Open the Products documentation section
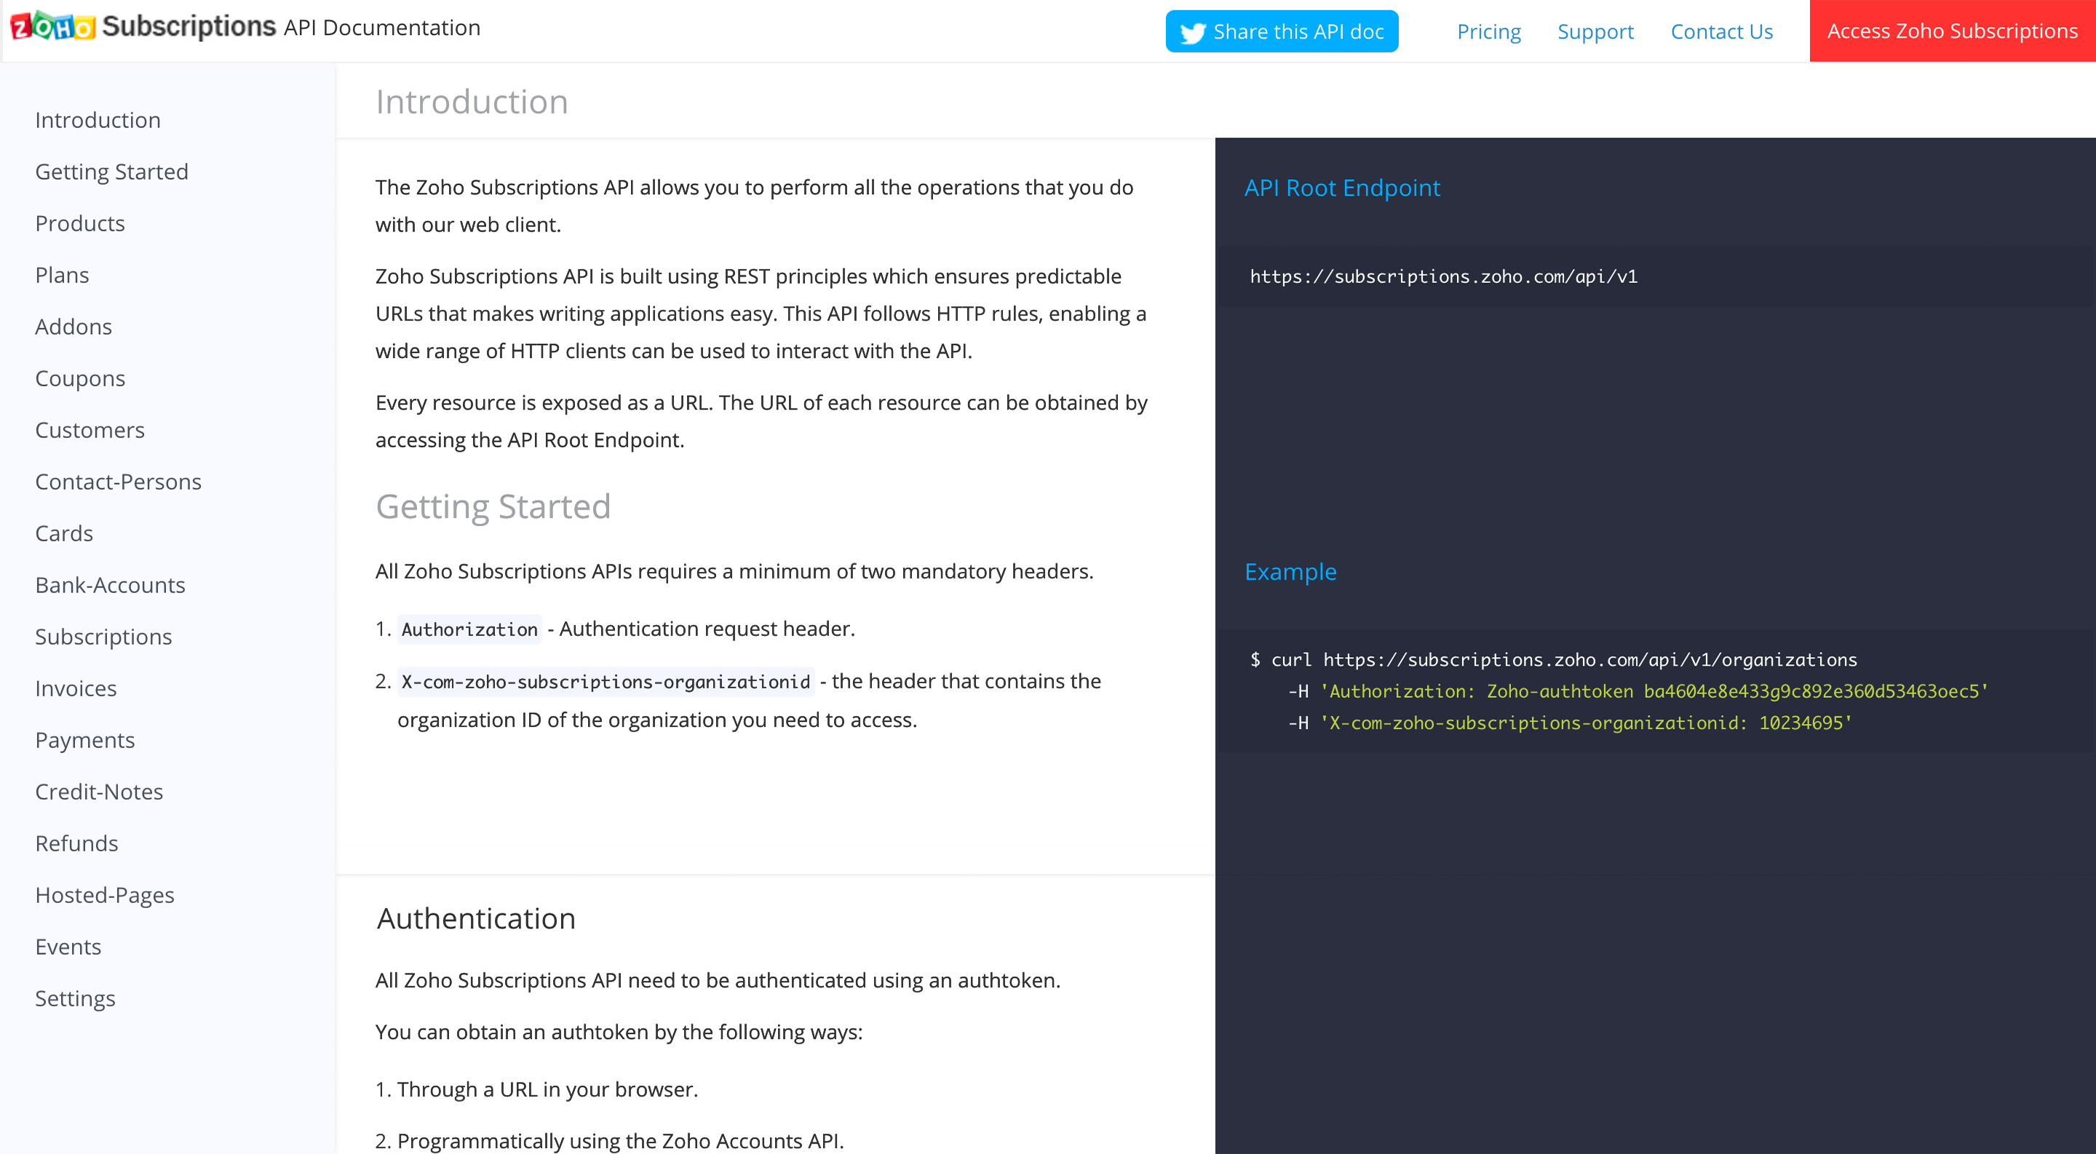2096x1154 pixels. (x=80, y=223)
